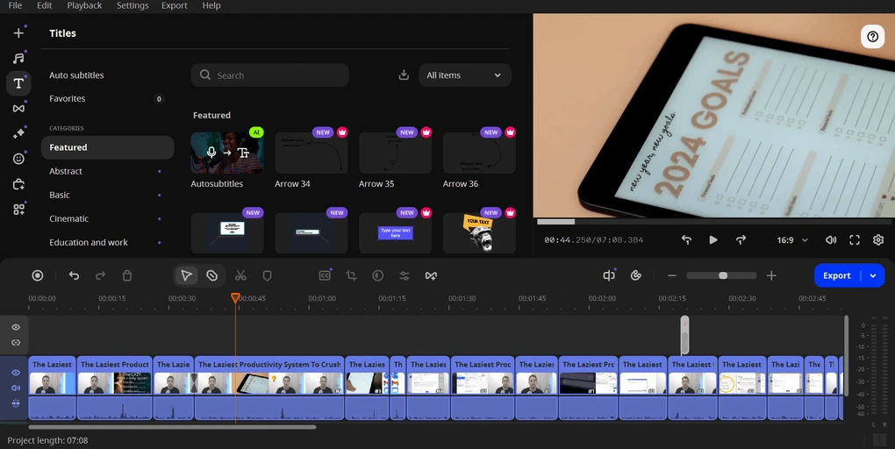Open the Playback menu
Viewport: 895px width, 449px height.
tap(84, 5)
